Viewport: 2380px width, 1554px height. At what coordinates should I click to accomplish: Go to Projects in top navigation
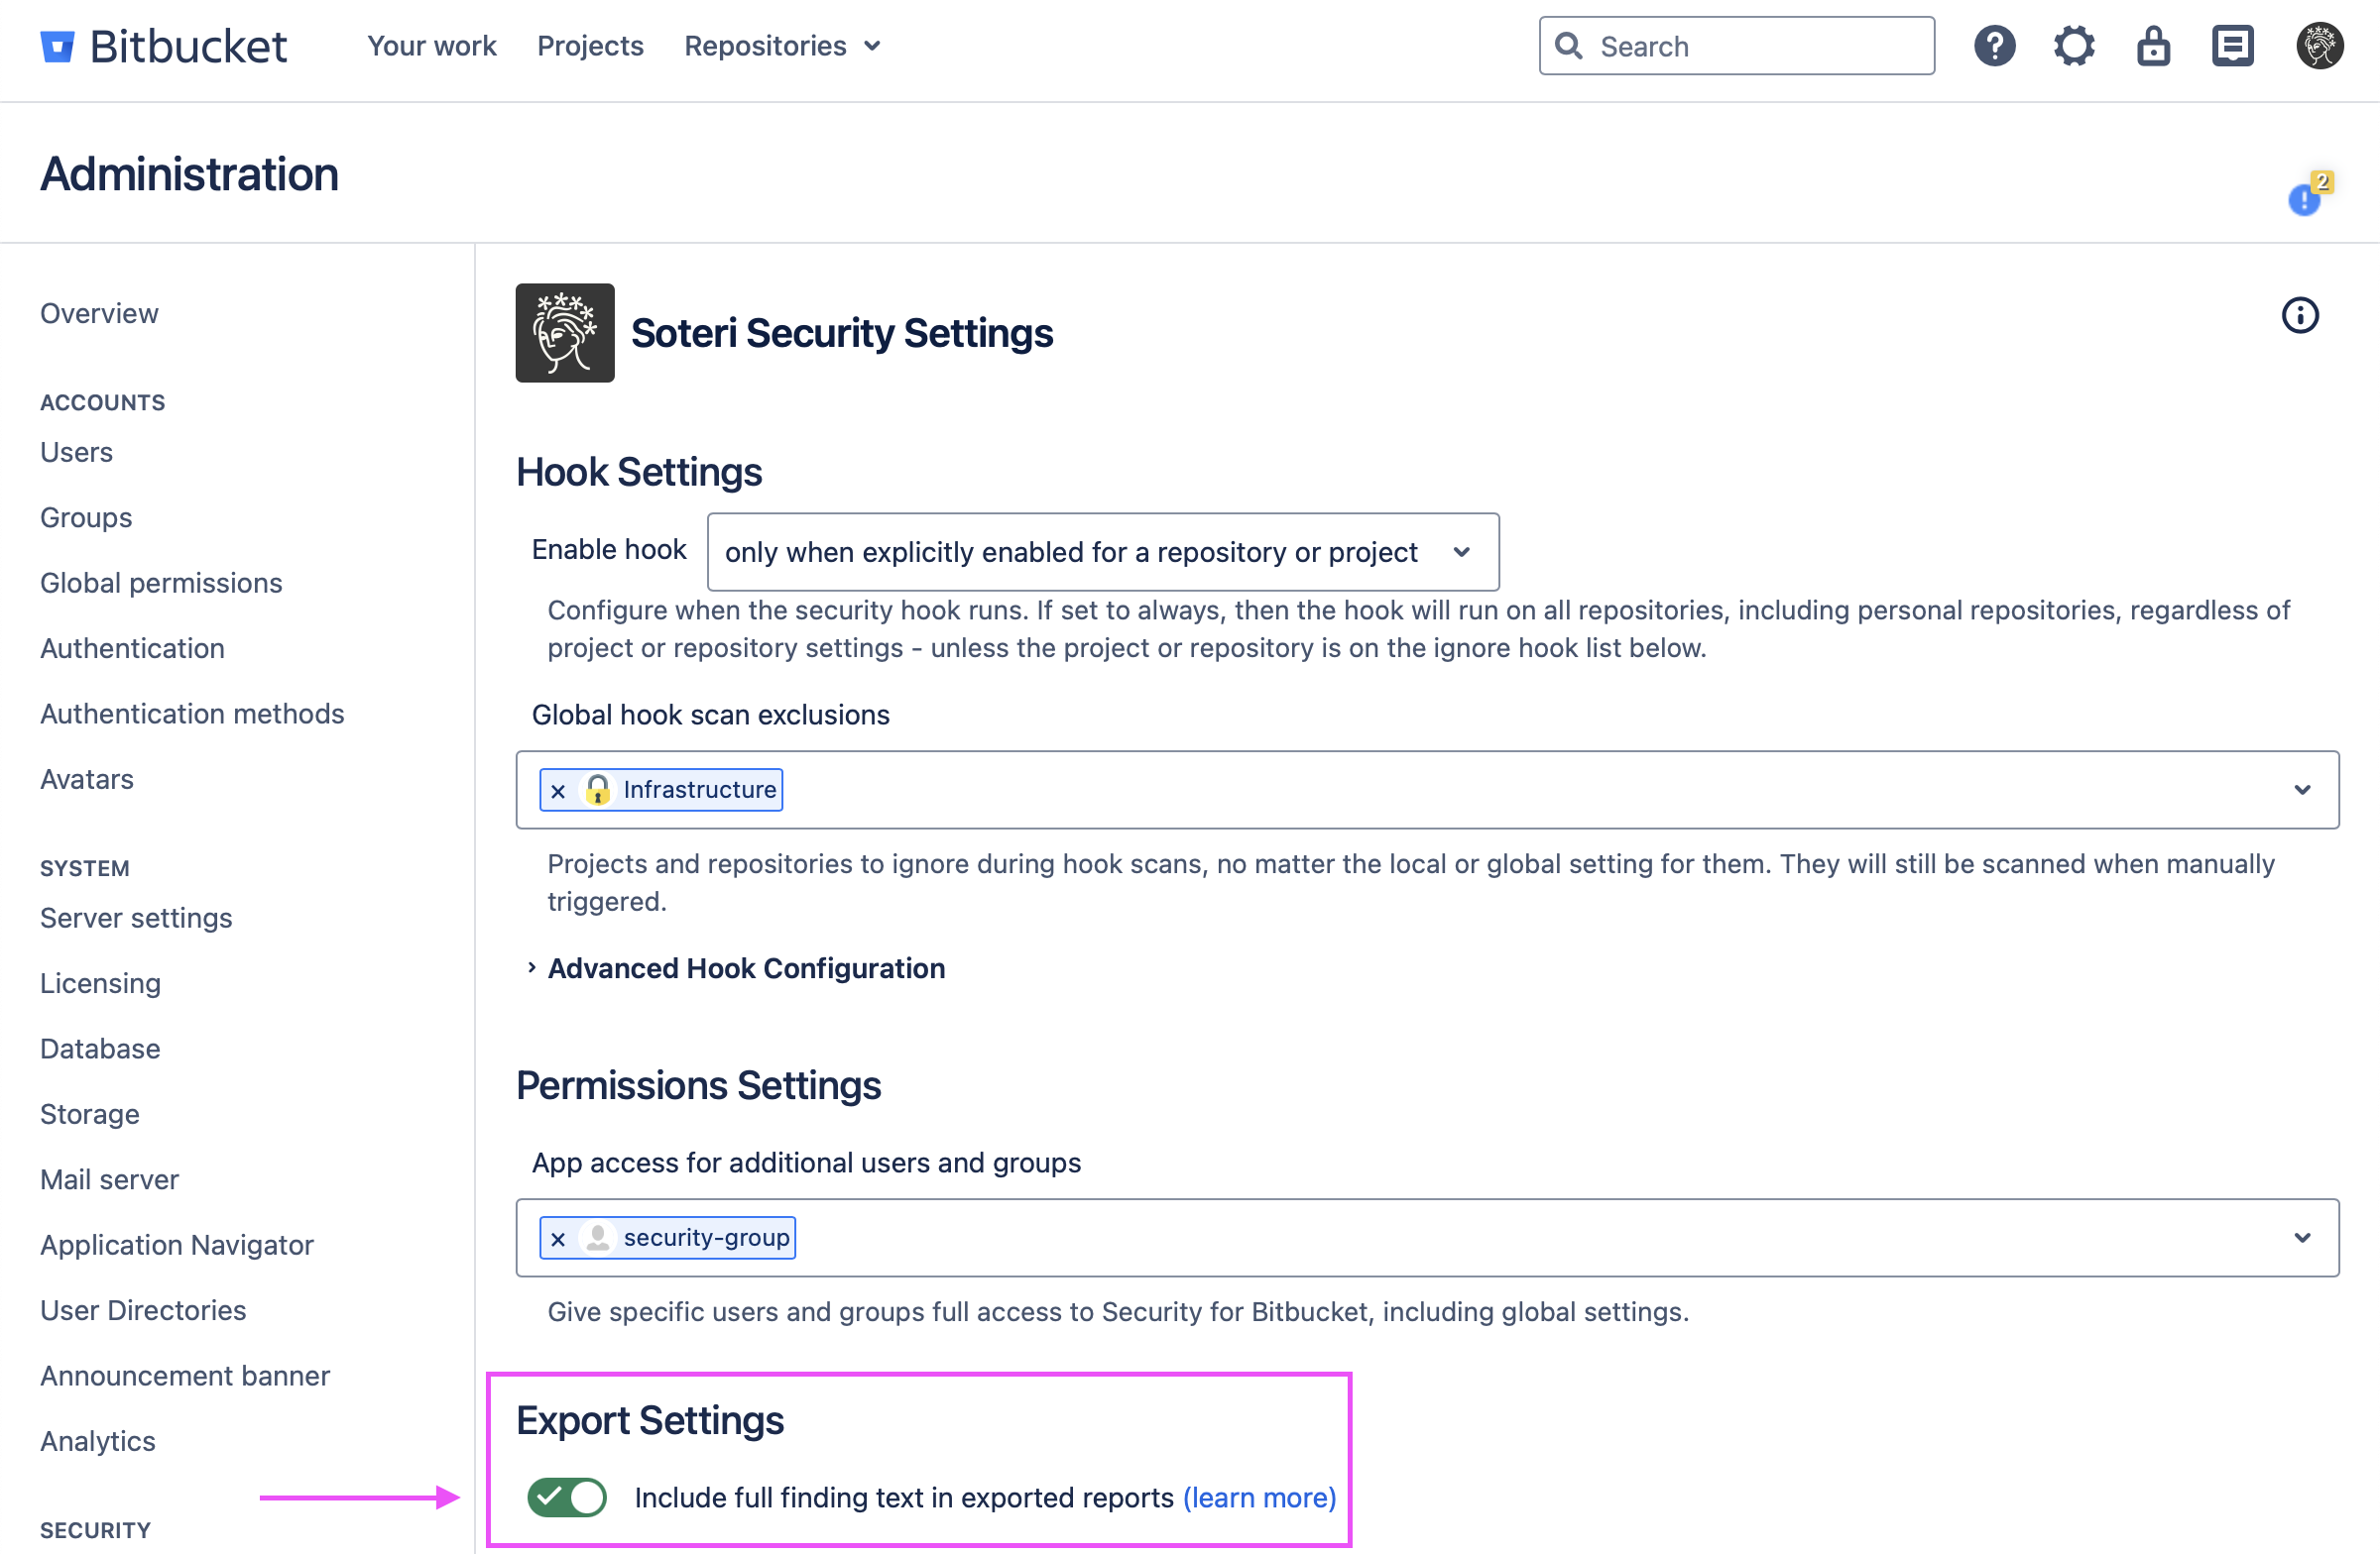pyautogui.click(x=590, y=46)
